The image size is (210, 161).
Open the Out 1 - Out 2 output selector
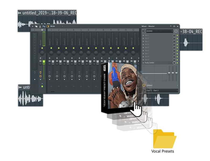tap(160, 90)
